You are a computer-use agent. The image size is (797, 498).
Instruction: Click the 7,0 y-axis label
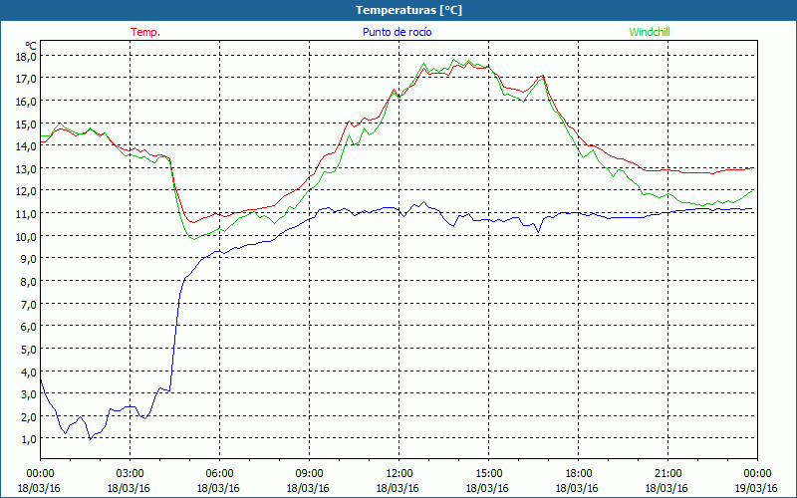(x=28, y=304)
